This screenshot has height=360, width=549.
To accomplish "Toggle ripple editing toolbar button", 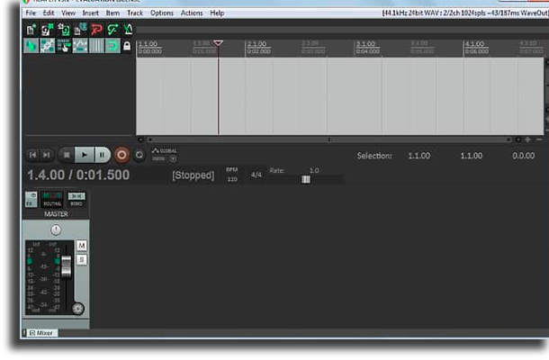I will 64,46.
